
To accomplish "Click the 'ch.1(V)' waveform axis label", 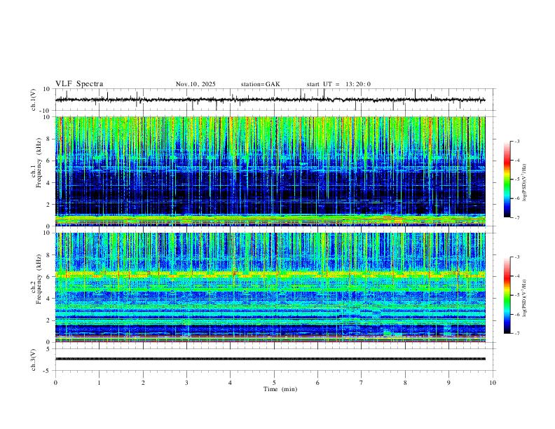I will tap(34, 100).
